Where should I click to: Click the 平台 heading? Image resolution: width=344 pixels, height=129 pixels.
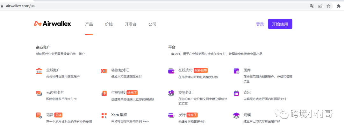(172, 47)
